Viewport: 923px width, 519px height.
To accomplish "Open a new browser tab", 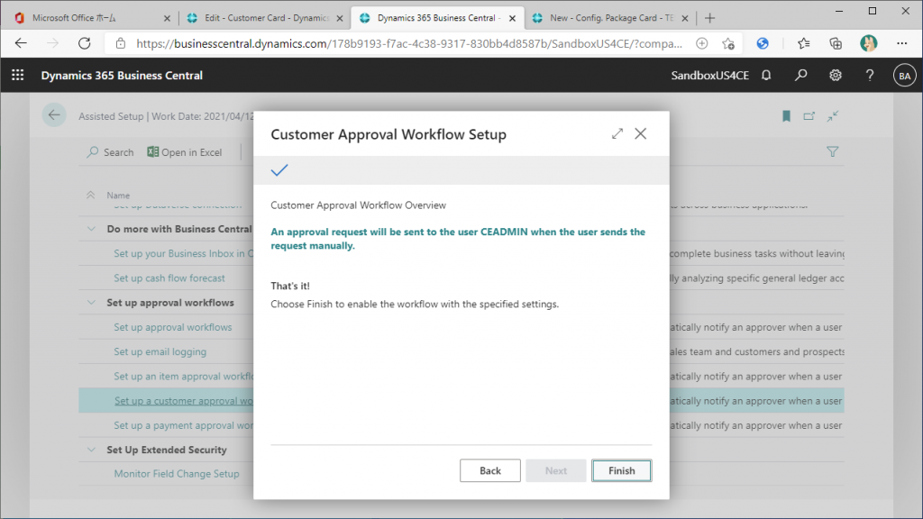I will click(x=710, y=18).
